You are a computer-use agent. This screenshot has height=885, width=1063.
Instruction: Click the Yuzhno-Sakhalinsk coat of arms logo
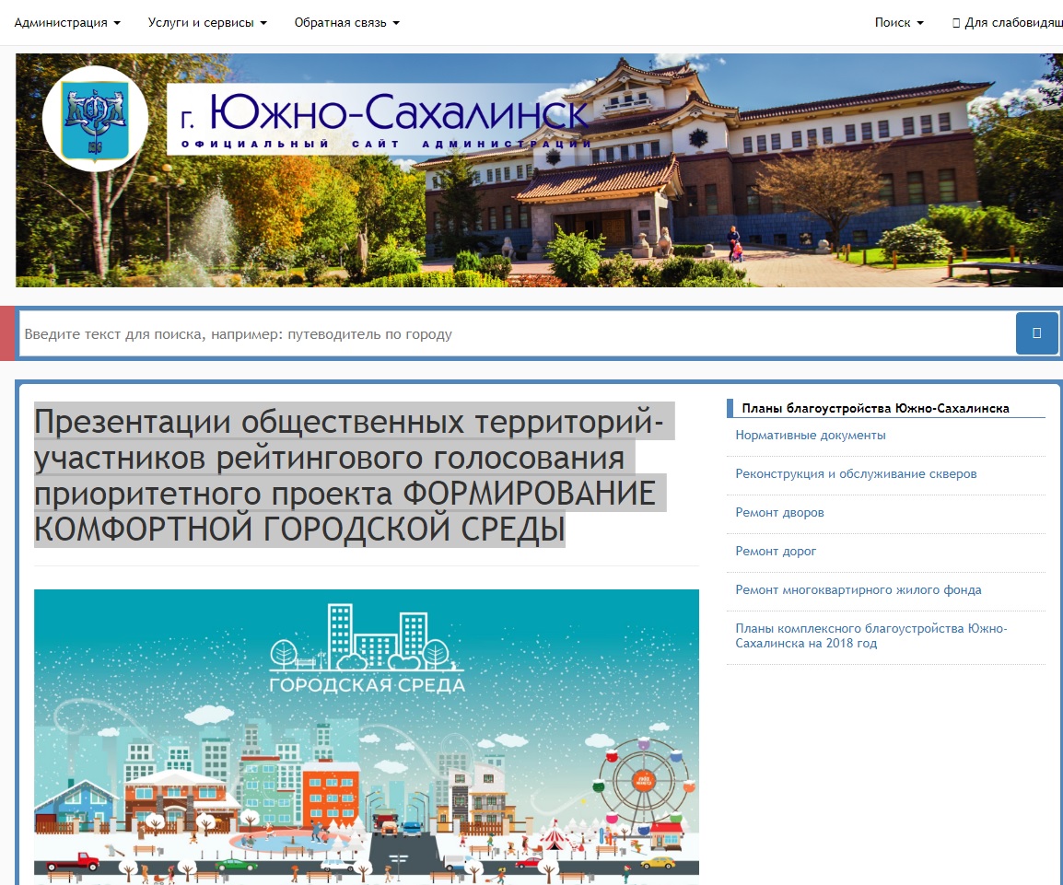coord(95,119)
